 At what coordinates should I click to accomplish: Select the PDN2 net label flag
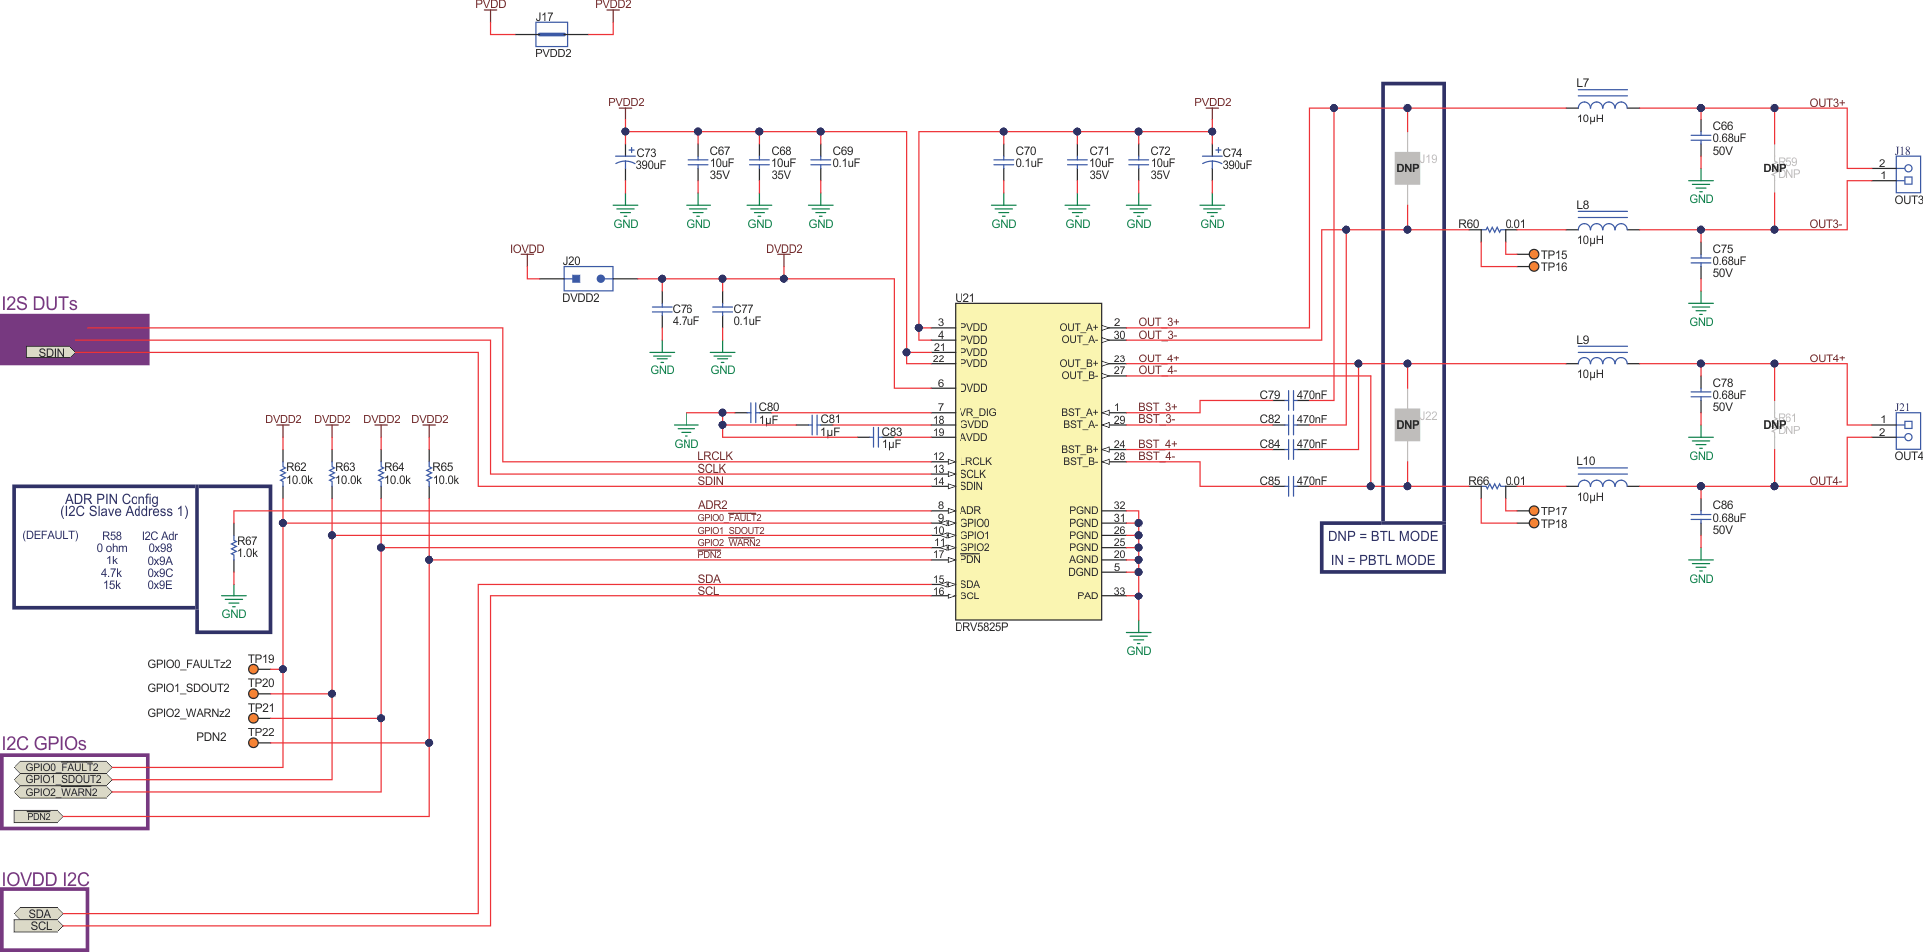(x=38, y=815)
